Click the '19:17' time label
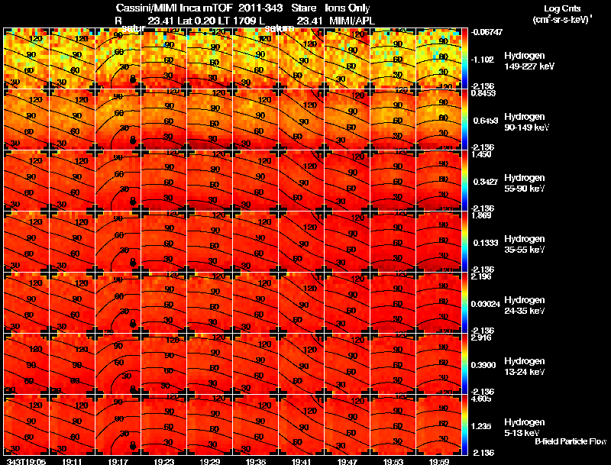The height and width of the screenshot is (465, 611). [118, 461]
